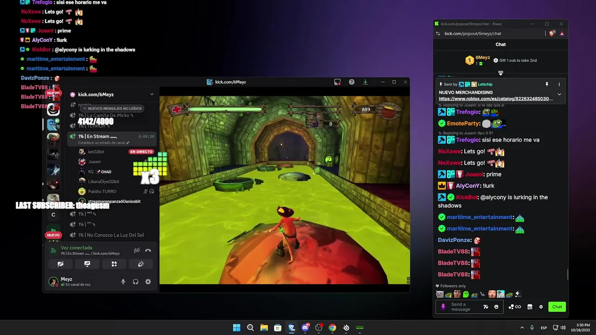Click the purple microphone icon in chat input
This screenshot has height=335, width=596.
tap(443, 307)
